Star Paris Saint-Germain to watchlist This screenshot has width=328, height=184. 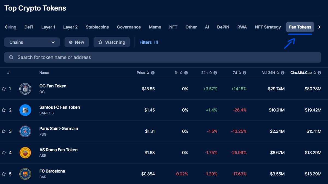click(4, 131)
